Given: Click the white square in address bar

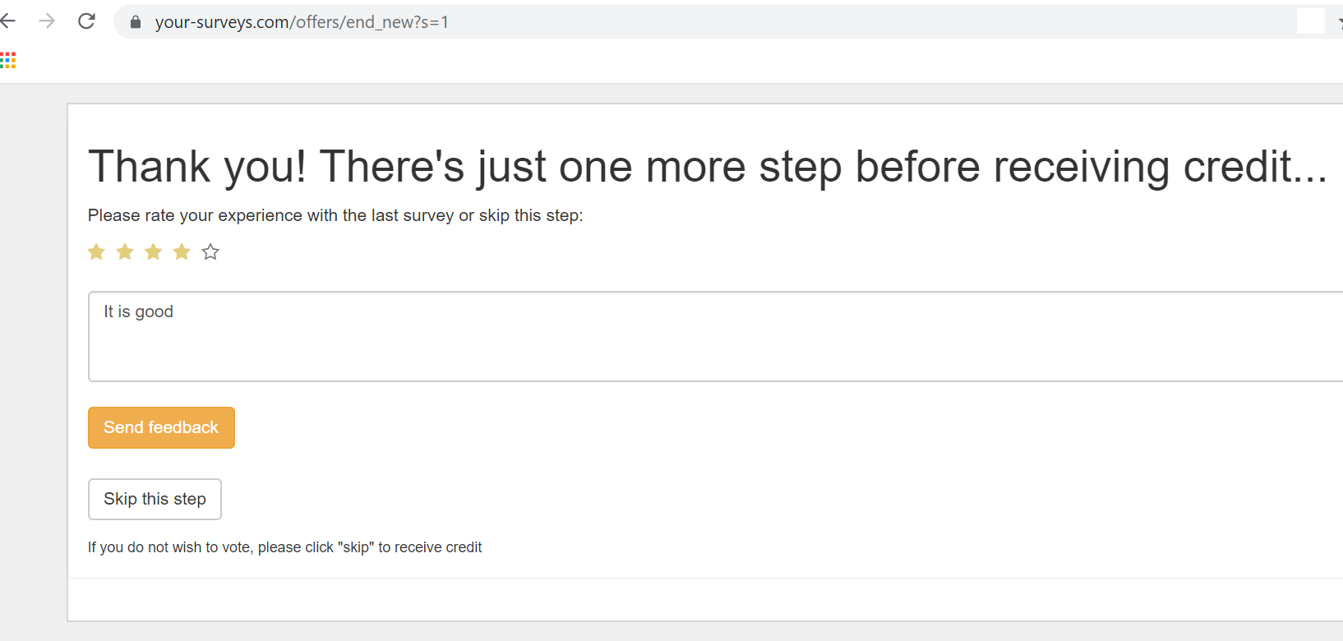Looking at the screenshot, I should pos(1310,21).
